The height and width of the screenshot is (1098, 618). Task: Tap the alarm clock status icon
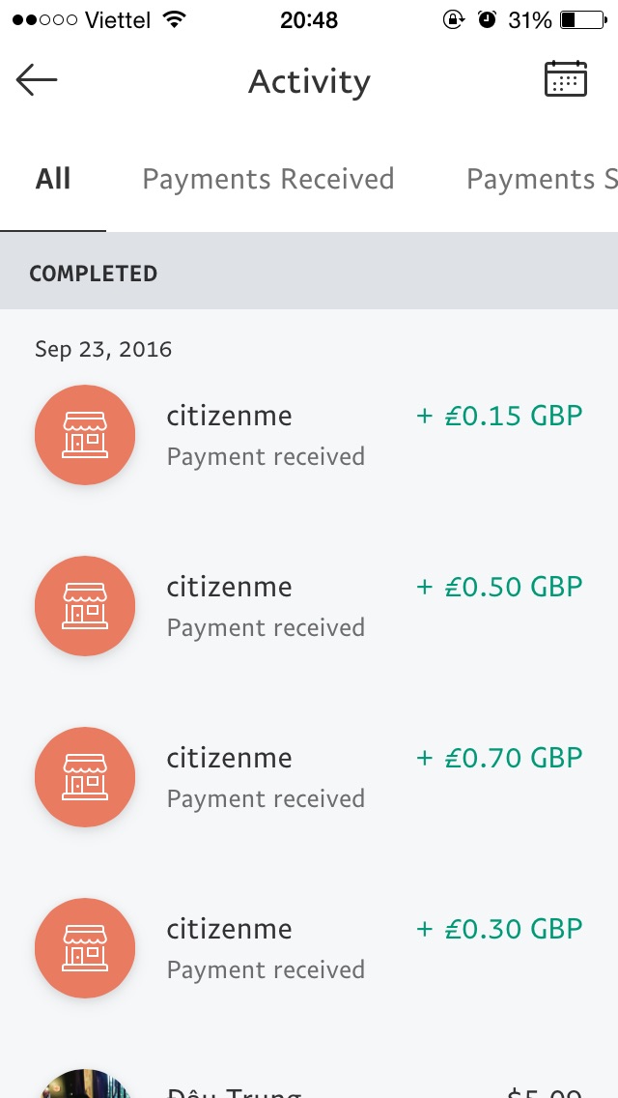coord(487,20)
